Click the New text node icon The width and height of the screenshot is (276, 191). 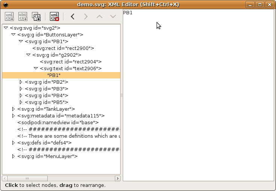[23, 17]
